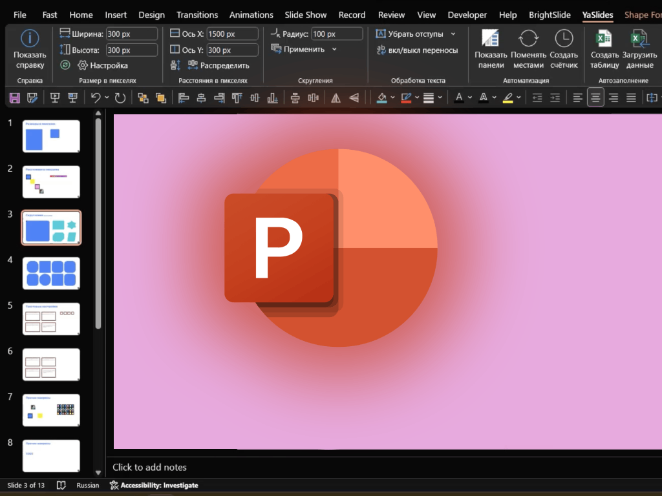Click the yellow text highlight icon
Image resolution: width=662 pixels, height=496 pixels.
click(x=508, y=98)
